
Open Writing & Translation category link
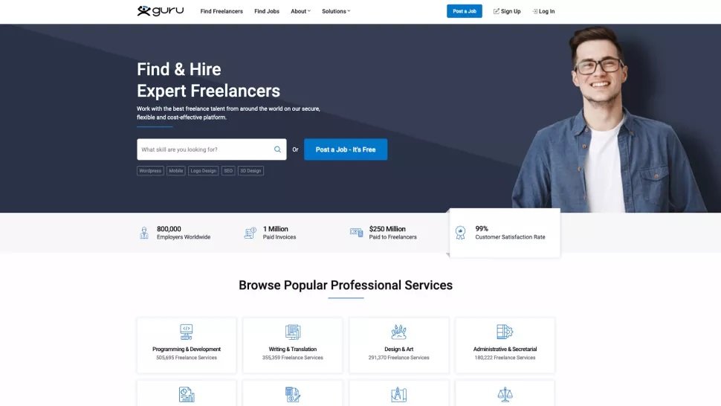(x=292, y=349)
